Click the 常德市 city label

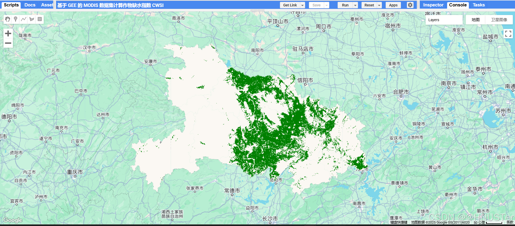(x=232, y=190)
